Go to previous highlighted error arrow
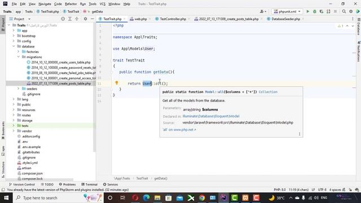 pos(347,26)
